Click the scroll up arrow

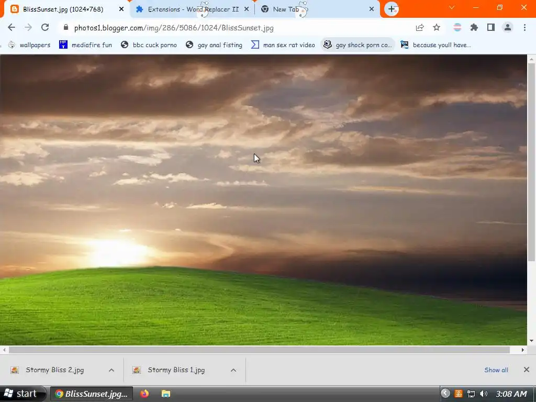tap(532, 59)
